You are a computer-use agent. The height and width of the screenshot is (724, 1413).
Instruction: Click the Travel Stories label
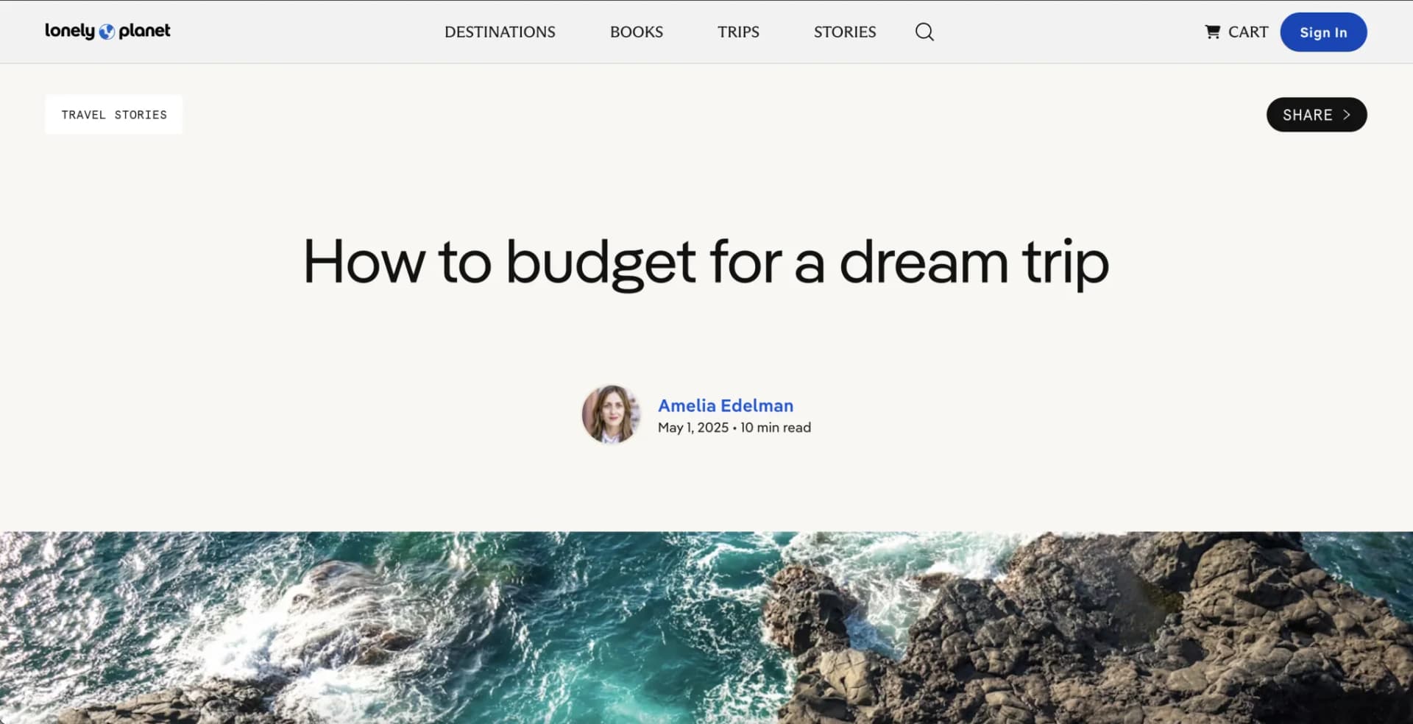pyautogui.click(x=113, y=115)
